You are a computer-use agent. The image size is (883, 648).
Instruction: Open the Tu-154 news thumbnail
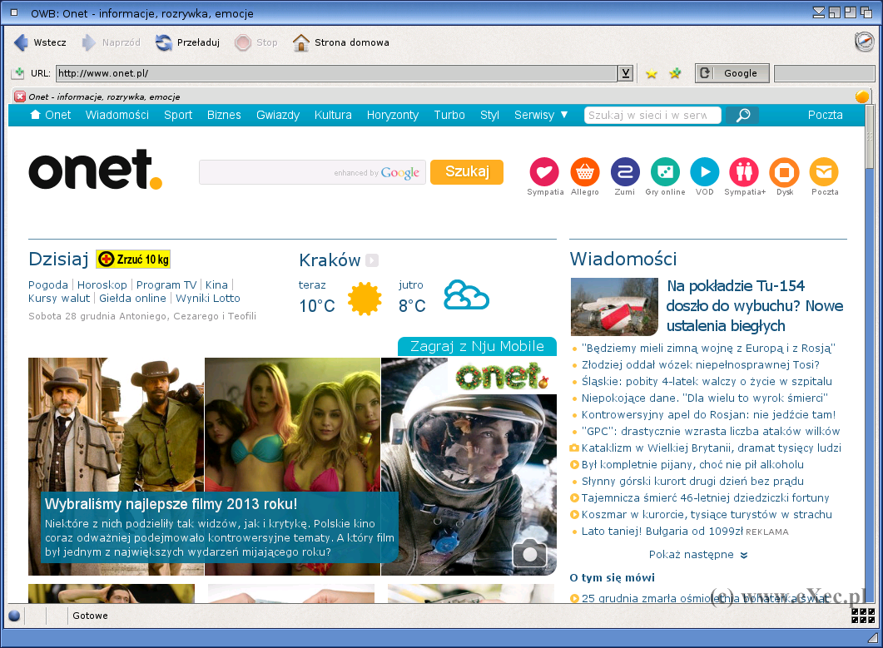click(614, 306)
